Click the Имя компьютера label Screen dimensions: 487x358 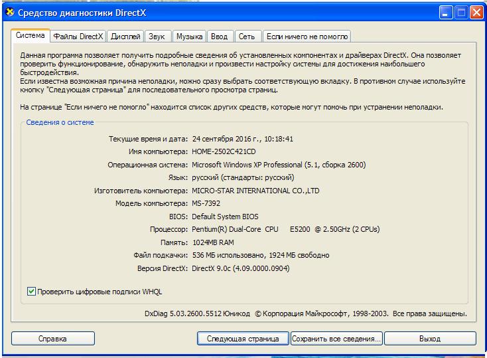[158, 151]
